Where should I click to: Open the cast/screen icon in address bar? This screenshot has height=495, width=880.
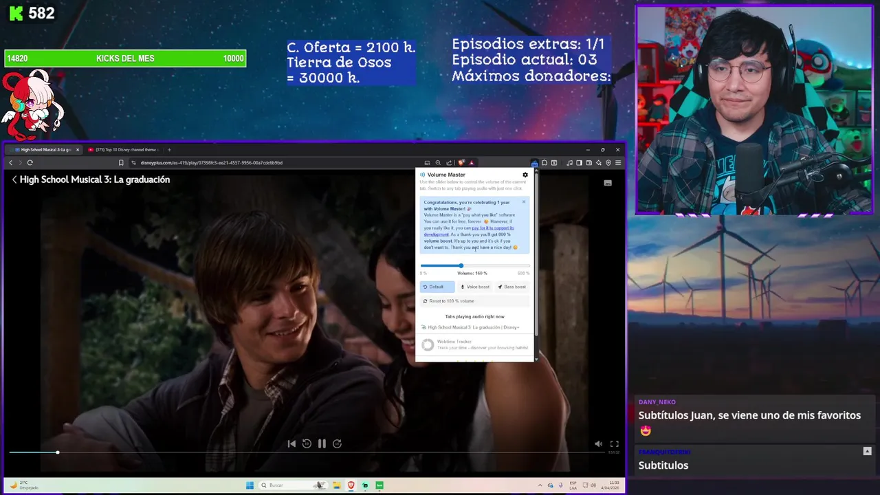(427, 163)
